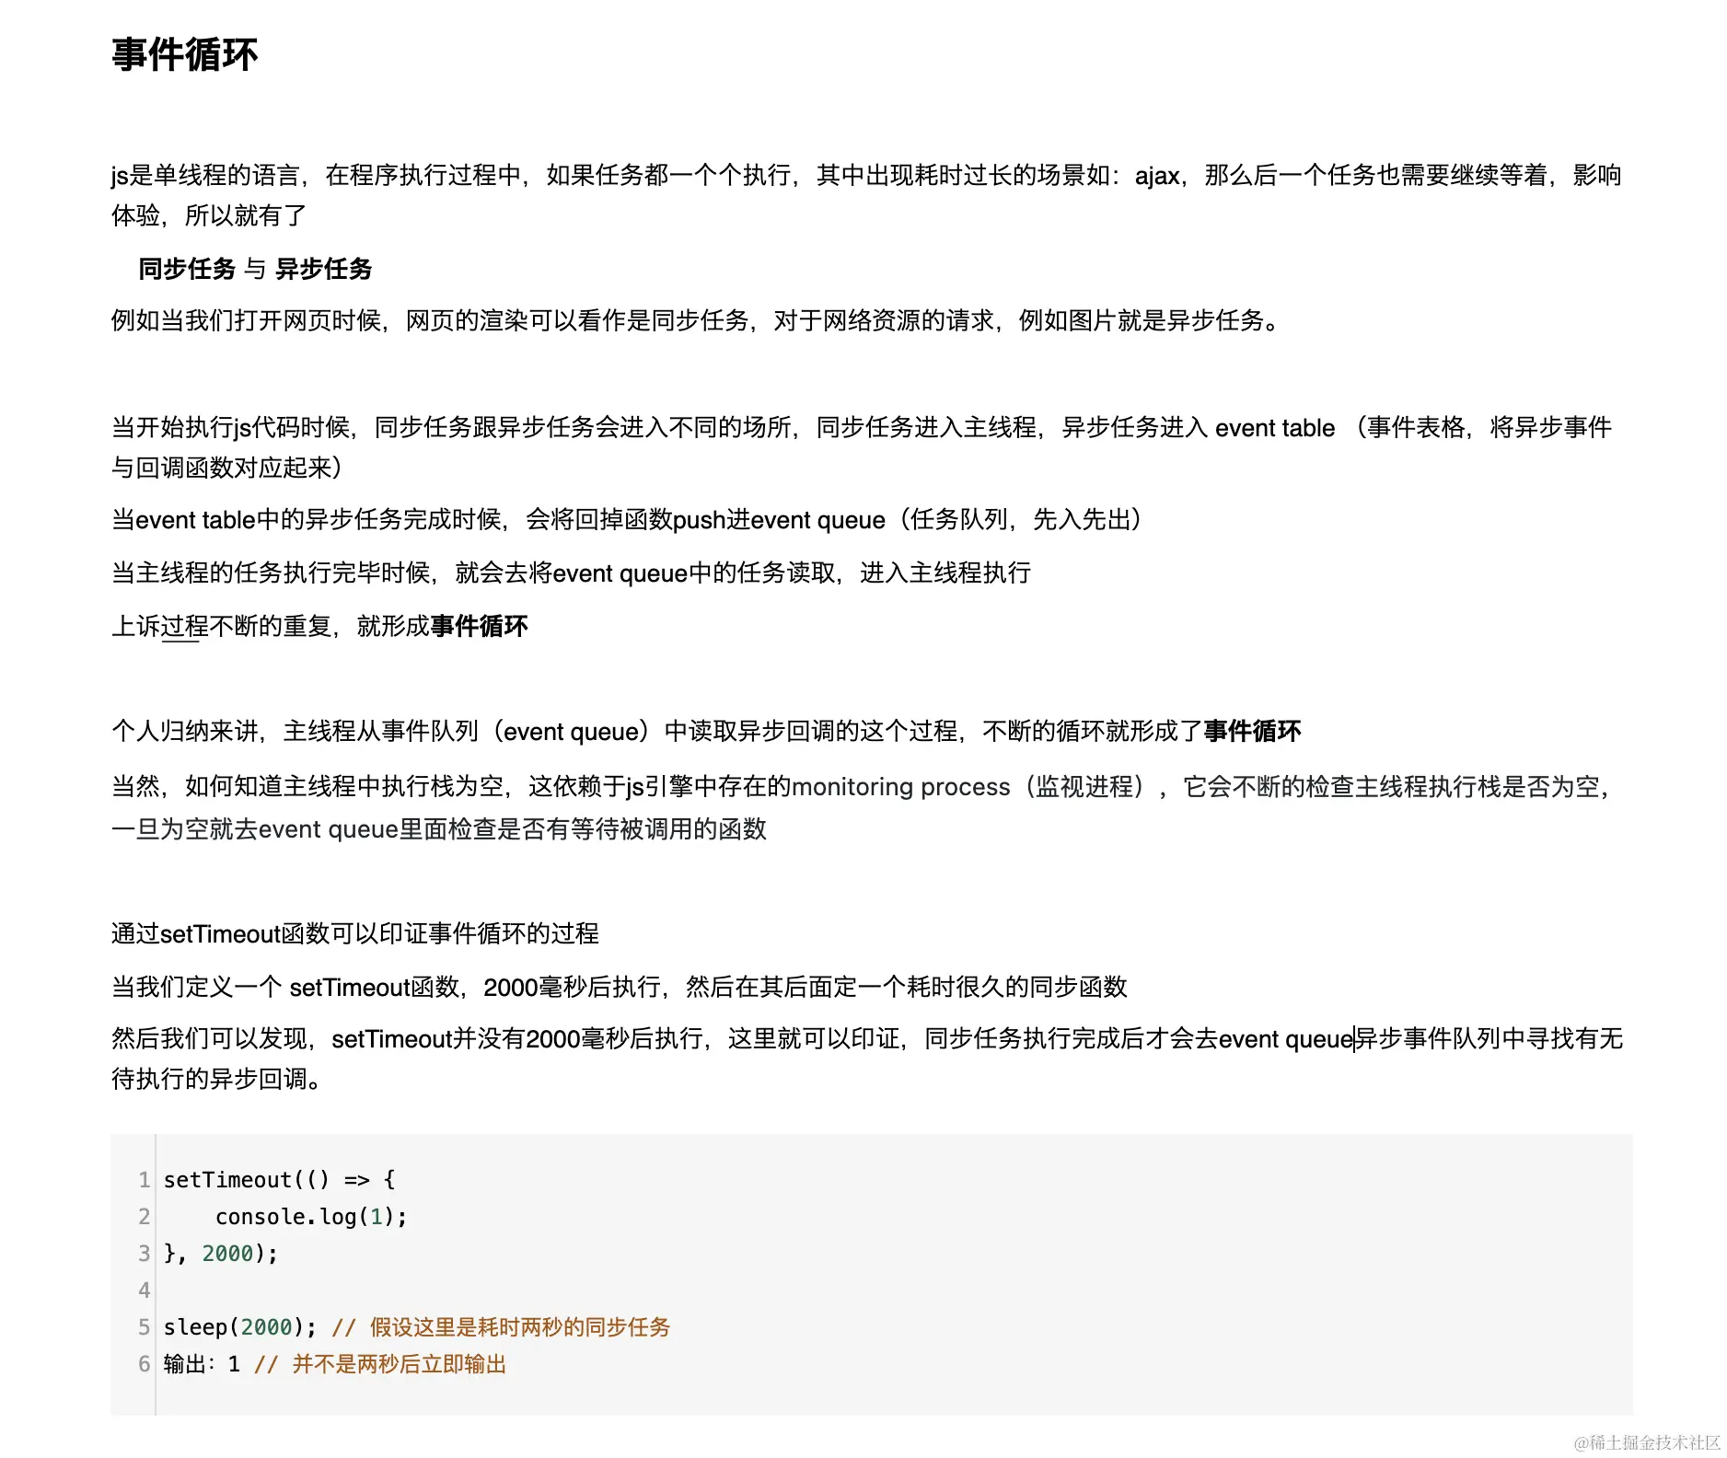Select line number 4 in the code block

[x=145, y=1290]
